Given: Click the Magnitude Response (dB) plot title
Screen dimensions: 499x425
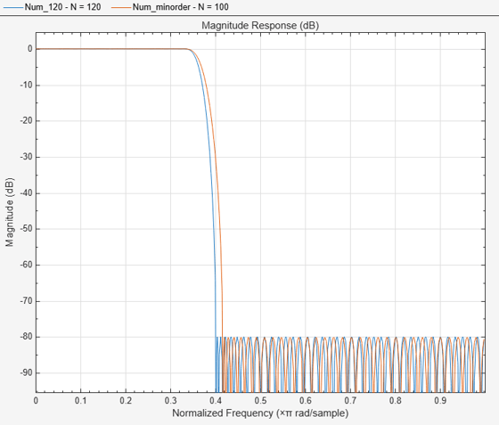Looking at the screenshot, I should click(260, 26).
